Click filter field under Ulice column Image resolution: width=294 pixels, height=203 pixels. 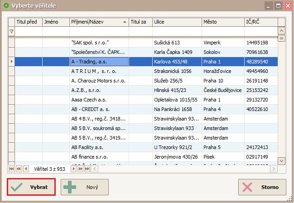tap(177, 31)
